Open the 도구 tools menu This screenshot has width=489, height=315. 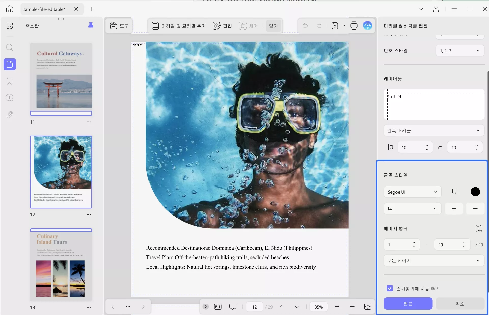click(x=119, y=26)
